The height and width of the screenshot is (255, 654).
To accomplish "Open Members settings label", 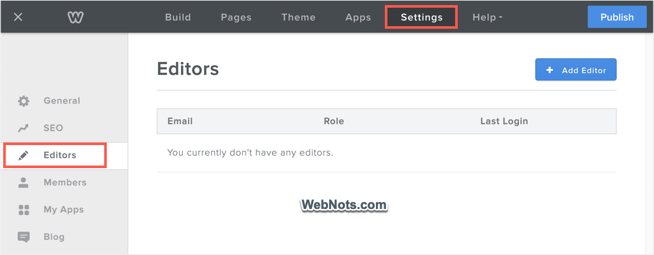I will pyautogui.click(x=65, y=183).
